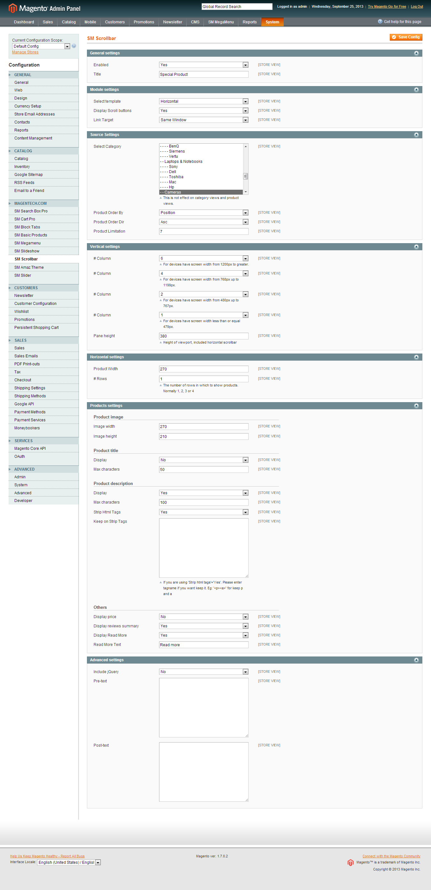Click the Magento logo icon
Screen dimensions: 431x890
(12, 8)
